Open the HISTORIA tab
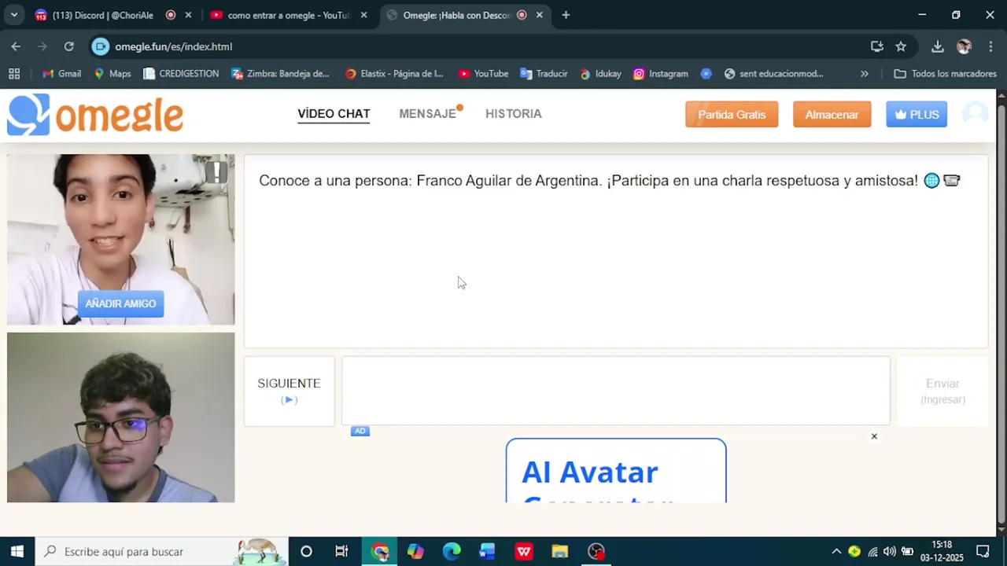Viewport: 1007px width, 566px height. pyautogui.click(x=514, y=114)
